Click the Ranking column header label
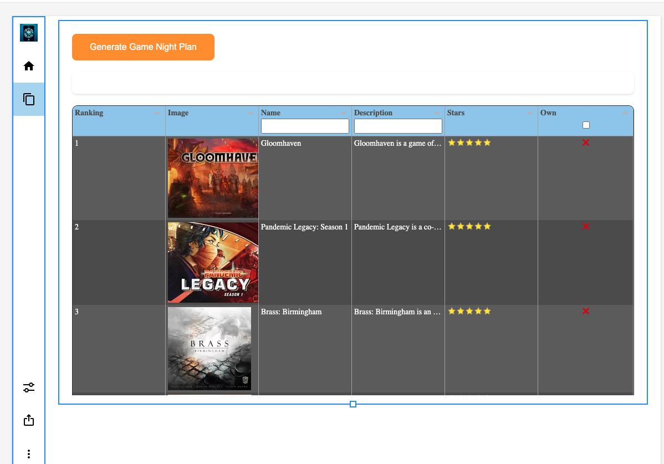Screen dimensions: 664x464 (89, 113)
